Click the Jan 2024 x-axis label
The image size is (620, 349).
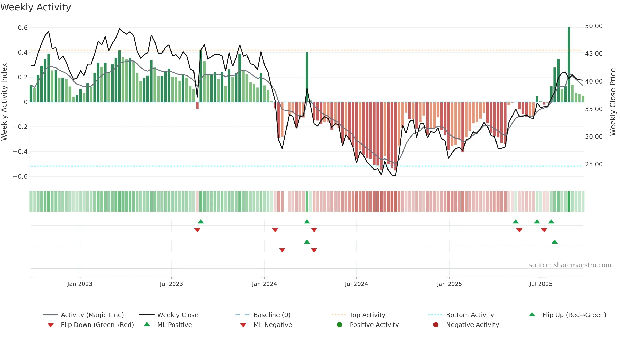pyautogui.click(x=264, y=284)
